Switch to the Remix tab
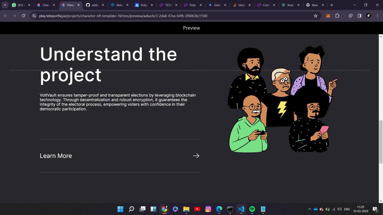This screenshot has height=215, width=383. coord(119,5)
